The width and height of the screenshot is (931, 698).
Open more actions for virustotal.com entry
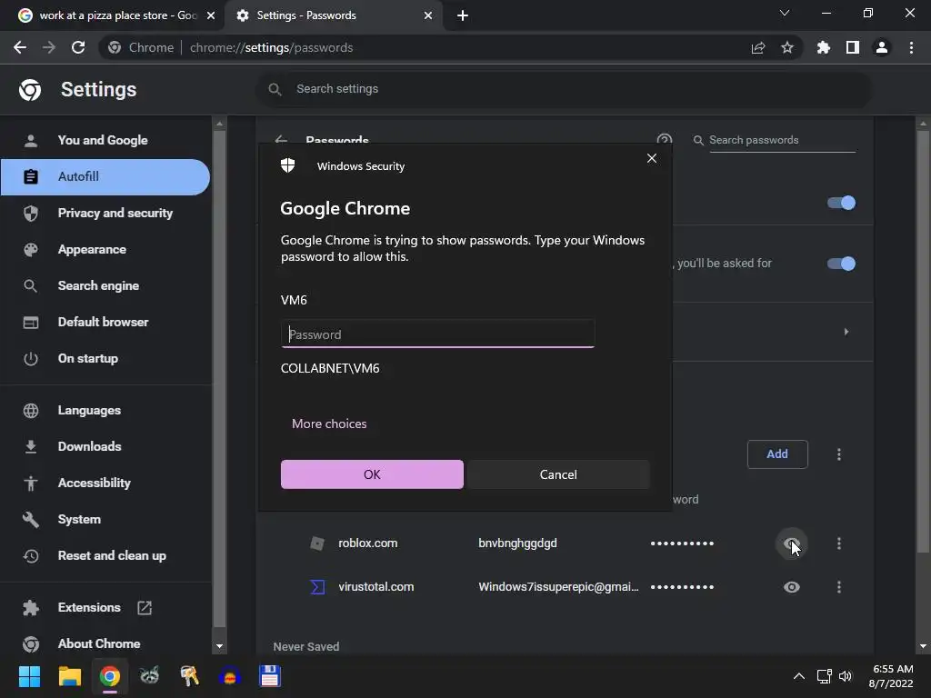tap(838, 587)
